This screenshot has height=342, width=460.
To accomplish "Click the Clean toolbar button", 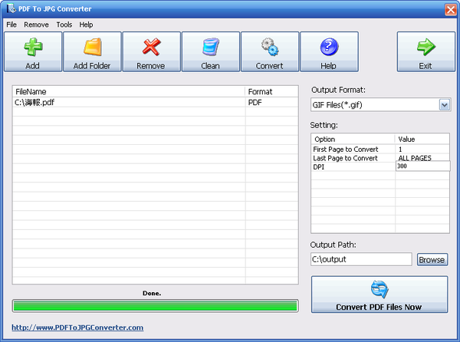I will pyautogui.click(x=211, y=51).
